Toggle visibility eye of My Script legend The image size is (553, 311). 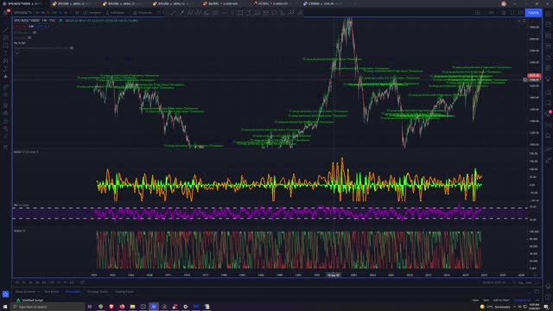72,48
